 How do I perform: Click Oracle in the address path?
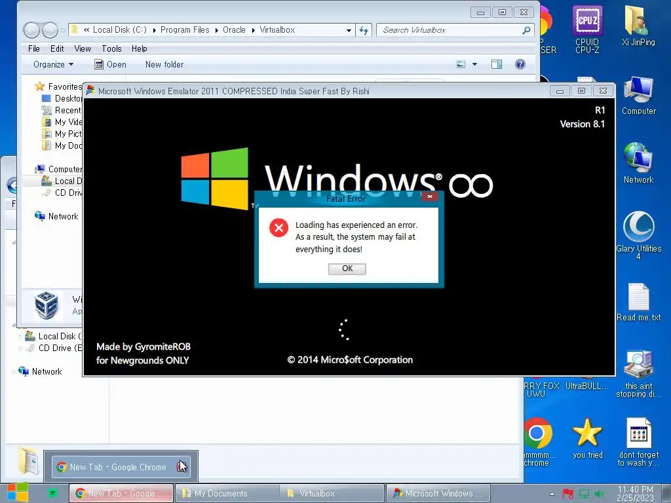[234, 30]
